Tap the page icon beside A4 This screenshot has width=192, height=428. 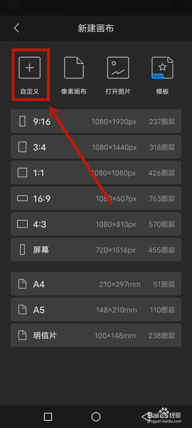[x=22, y=284]
